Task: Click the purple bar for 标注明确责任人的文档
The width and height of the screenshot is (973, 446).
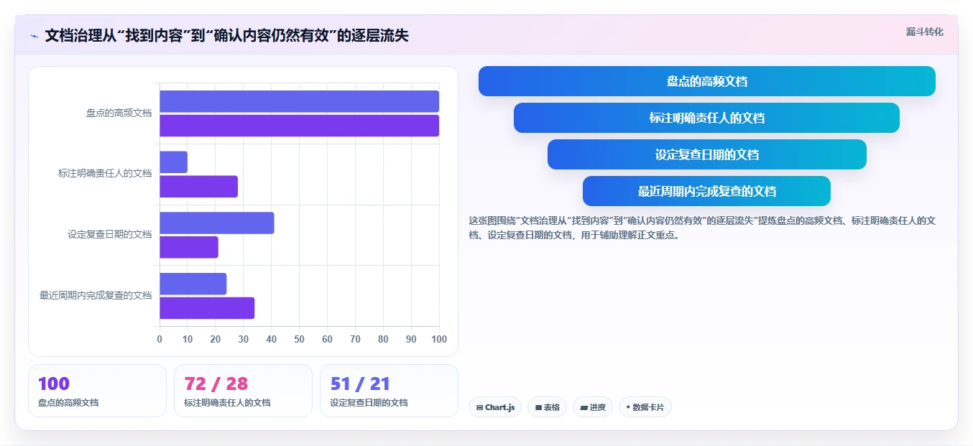Action: point(198,187)
